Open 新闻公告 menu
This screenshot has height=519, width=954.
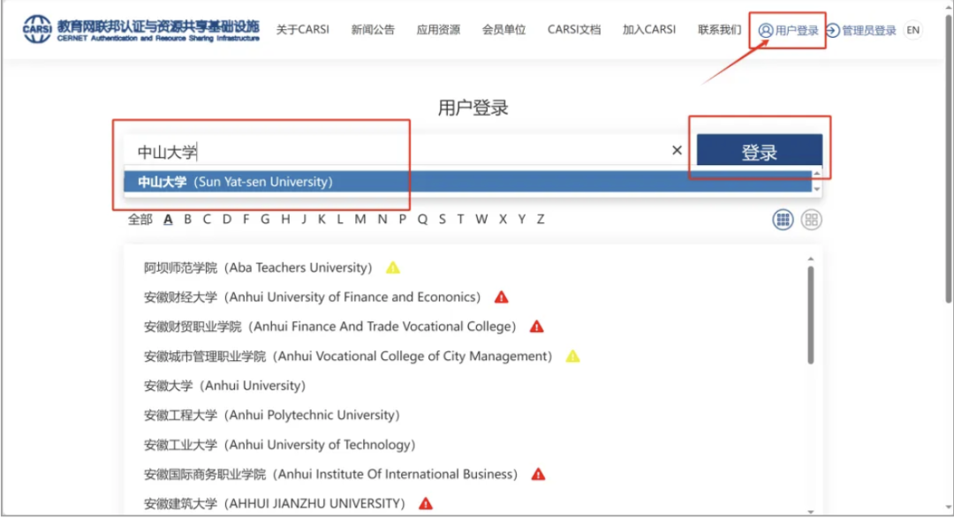click(373, 30)
